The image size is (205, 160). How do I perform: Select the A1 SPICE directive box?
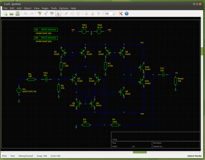(46, 30)
